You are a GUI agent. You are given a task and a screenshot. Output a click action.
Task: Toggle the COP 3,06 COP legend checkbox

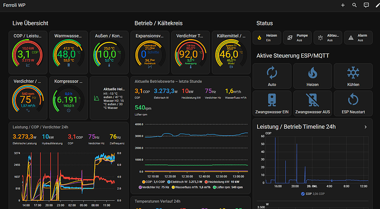[x=303, y=194]
